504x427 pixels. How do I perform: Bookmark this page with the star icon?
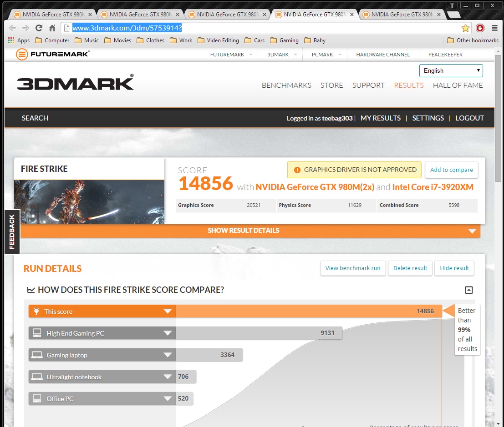point(465,28)
